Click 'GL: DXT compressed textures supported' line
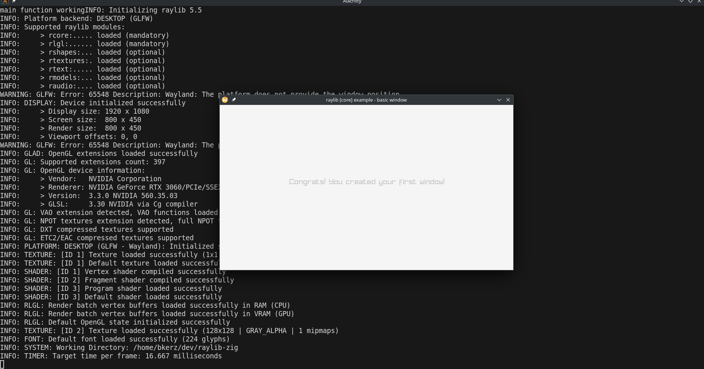Viewport: 704px width, 369px height. click(x=87, y=230)
